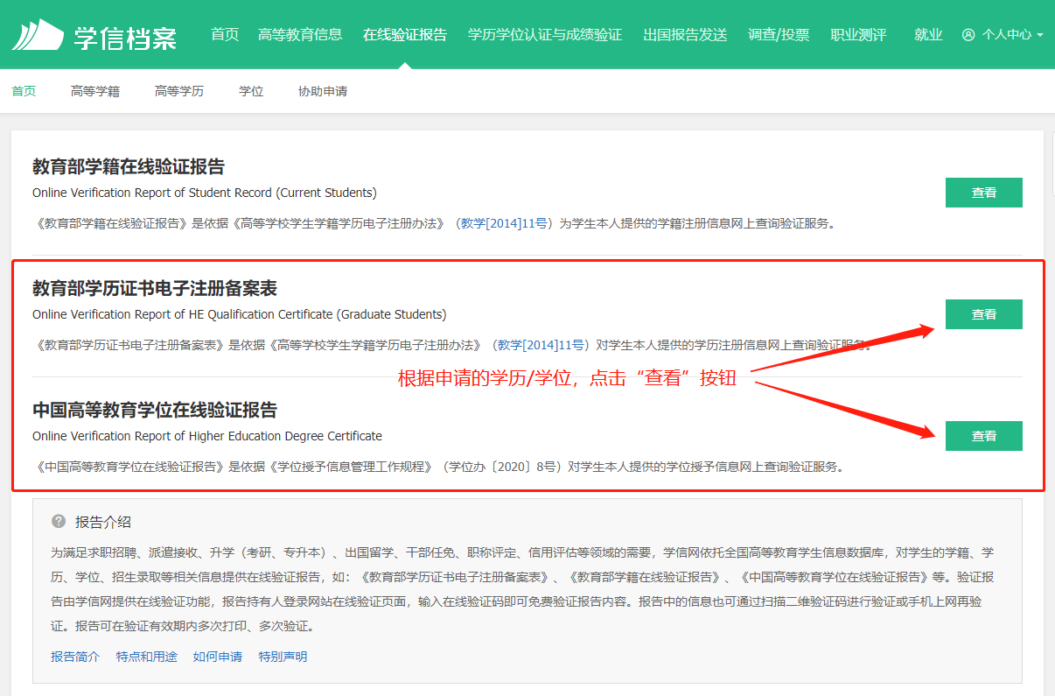Select 出国报告发送 from the navigation bar
This screenshot has width=1055, height=696.
coord(684,34)
